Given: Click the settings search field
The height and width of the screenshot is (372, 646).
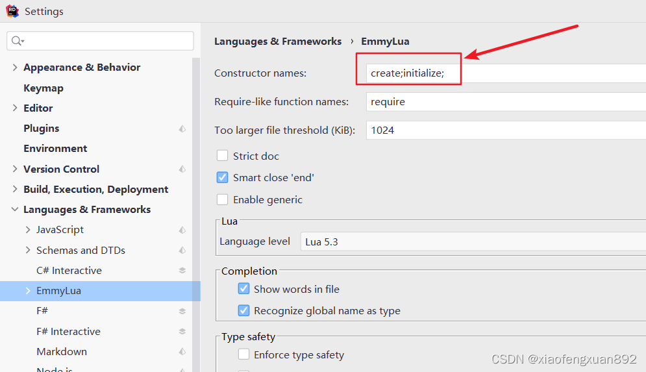Looking at the screenshot, I should 100,41.
